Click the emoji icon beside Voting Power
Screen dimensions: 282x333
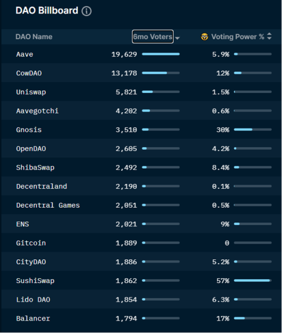[204, 37]
